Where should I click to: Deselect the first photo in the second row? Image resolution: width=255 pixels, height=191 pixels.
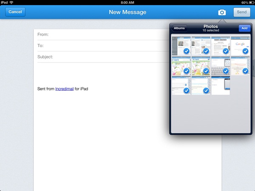pyautogui.click(x=181, y=66)
